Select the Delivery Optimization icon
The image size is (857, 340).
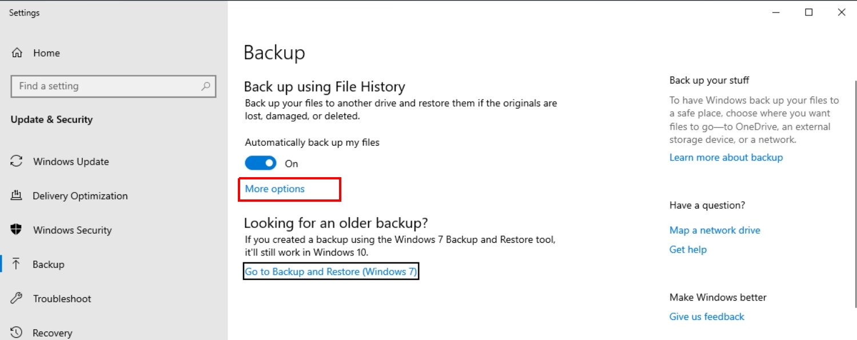coord(17,195)
